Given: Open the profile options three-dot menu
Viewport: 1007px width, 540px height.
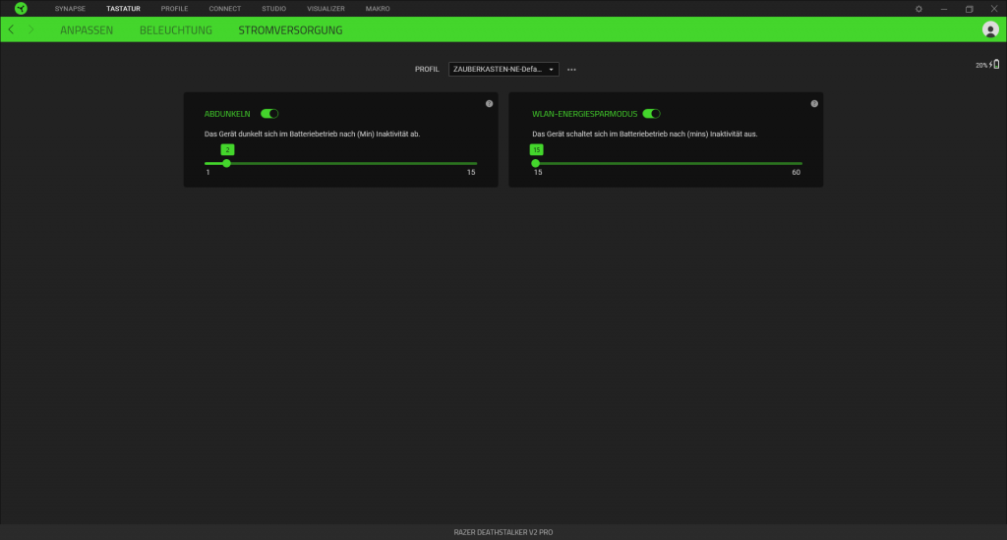Looking at the screenshot, I should (571, 70).
